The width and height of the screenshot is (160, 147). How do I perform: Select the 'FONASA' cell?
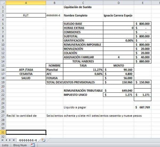click(x=54, y=78)
